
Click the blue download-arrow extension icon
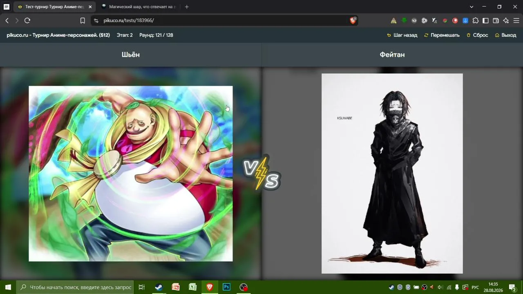[465, 20]
